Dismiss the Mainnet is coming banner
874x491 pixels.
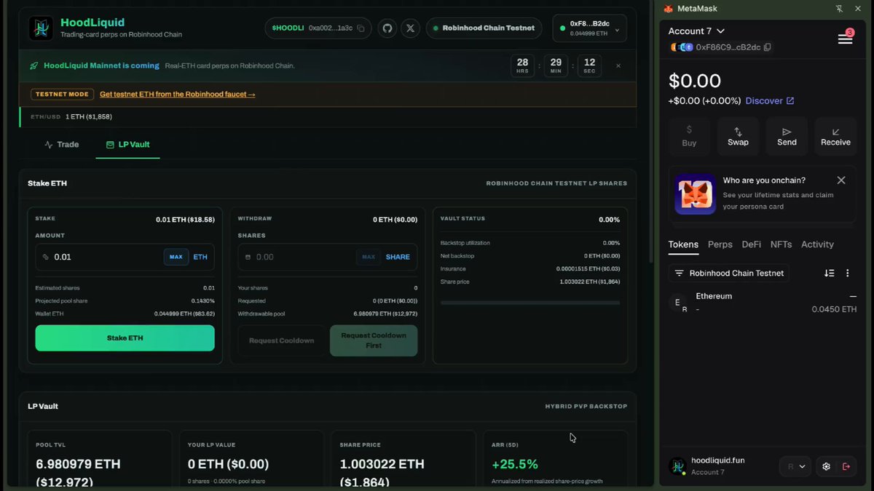[x=618, y=65]
